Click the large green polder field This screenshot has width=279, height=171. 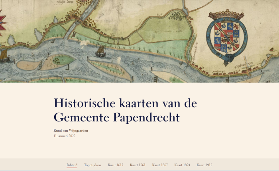pos(159,28)
